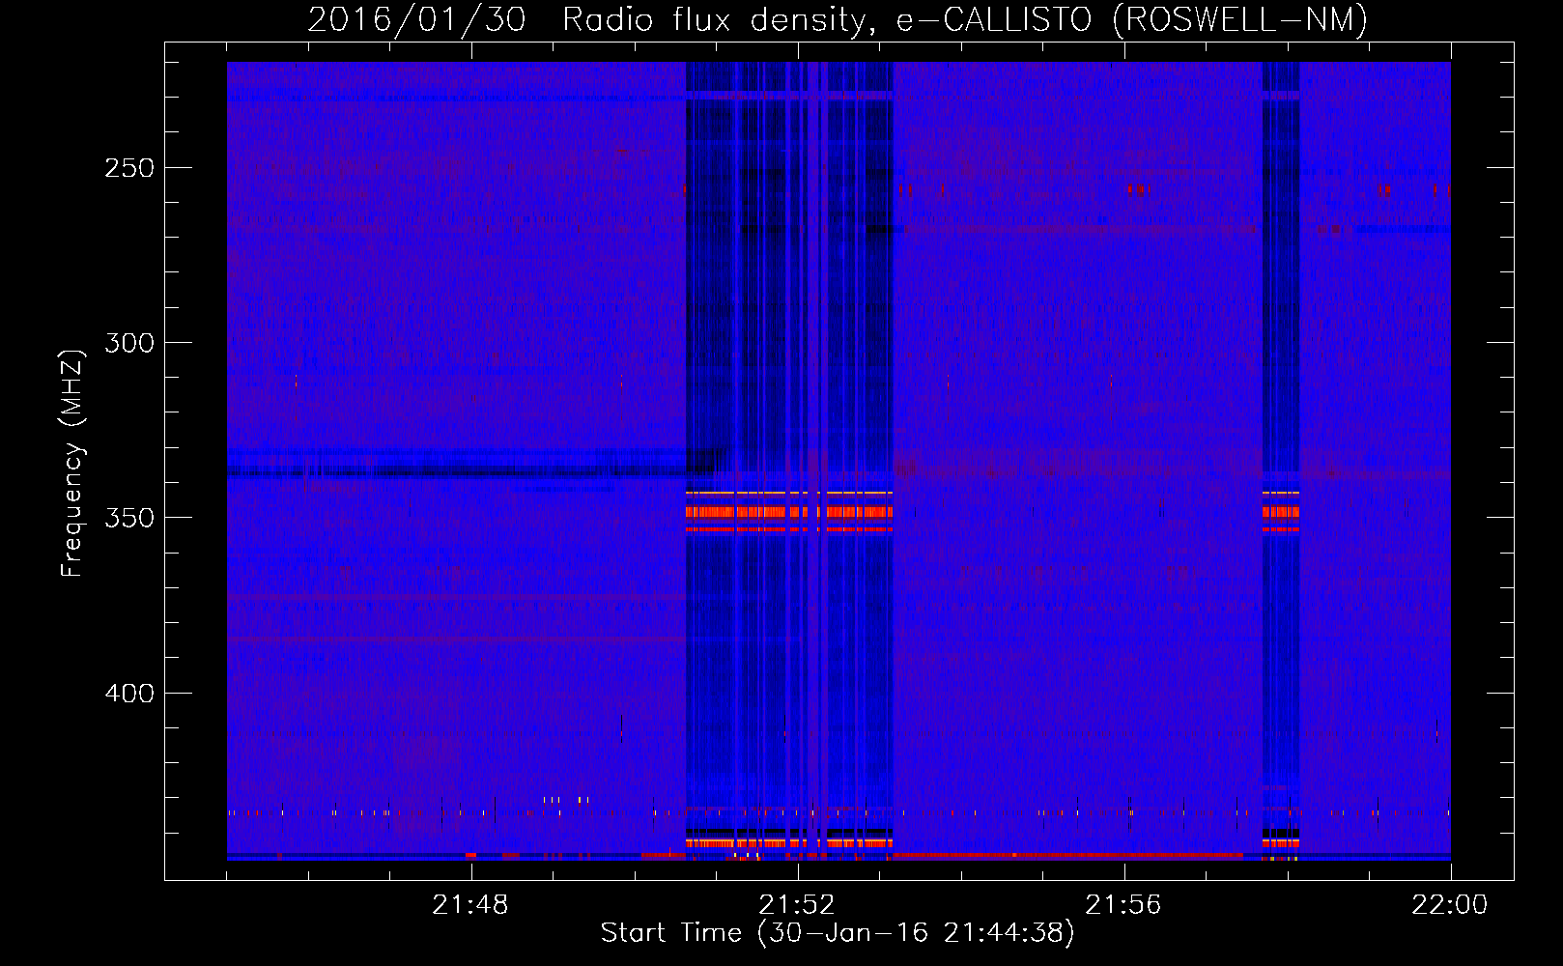Click the short red band near 350 MHz at 21:58

pos(1281,512)
